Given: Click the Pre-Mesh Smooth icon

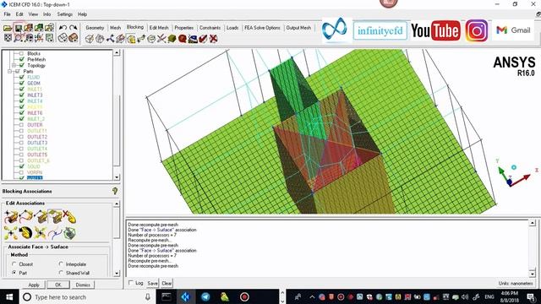Looking at the screenshot, I should click(193, 39).
